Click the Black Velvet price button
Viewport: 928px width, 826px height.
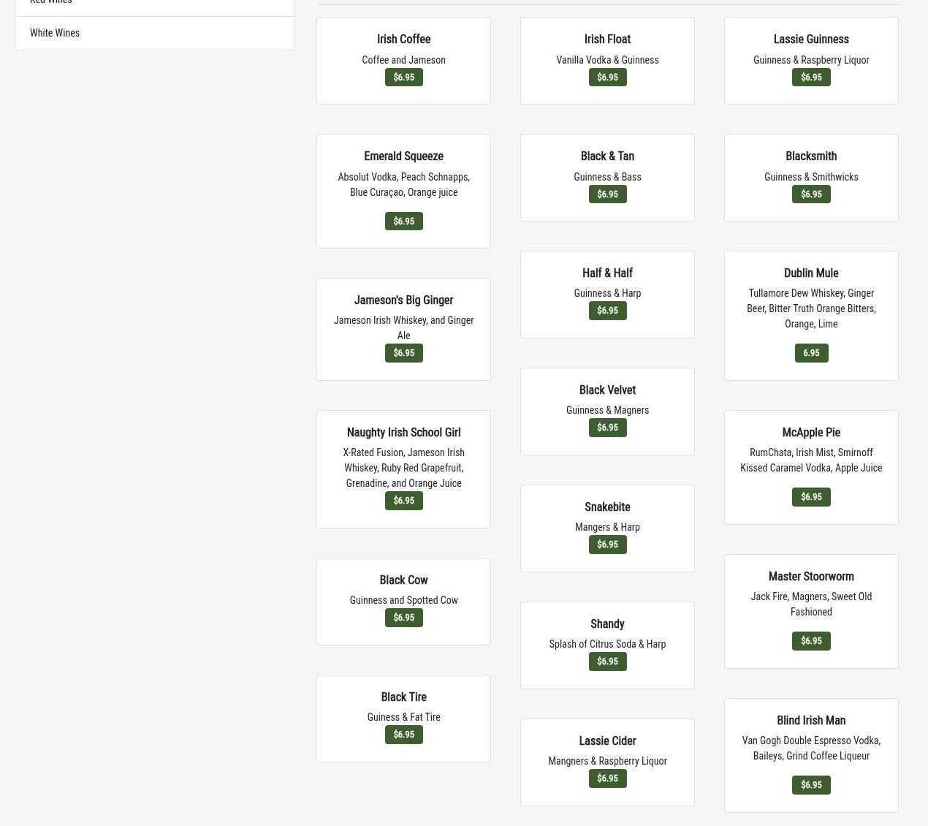pyautogui.click(x=607, y=428)
